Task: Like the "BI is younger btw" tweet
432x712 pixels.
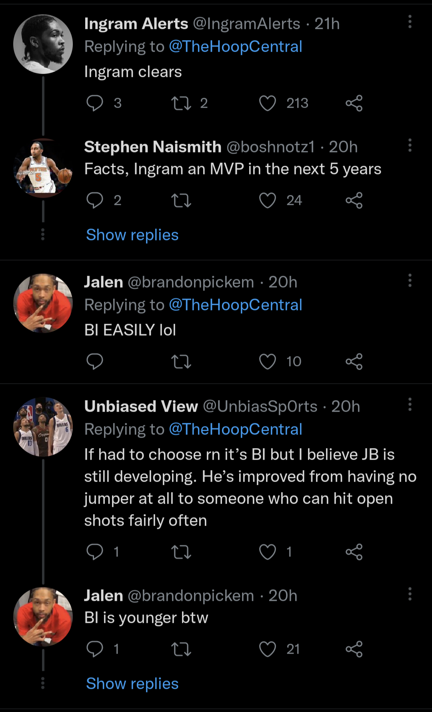Action: click(x=268, y=649)
